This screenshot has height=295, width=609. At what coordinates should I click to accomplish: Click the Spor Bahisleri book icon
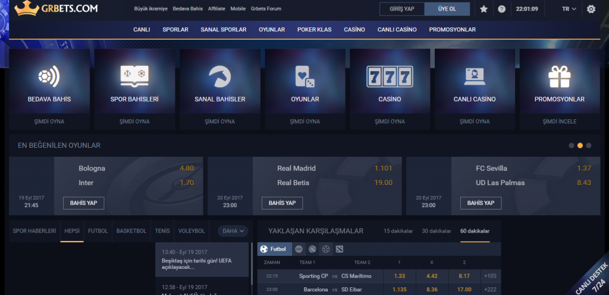134,75
